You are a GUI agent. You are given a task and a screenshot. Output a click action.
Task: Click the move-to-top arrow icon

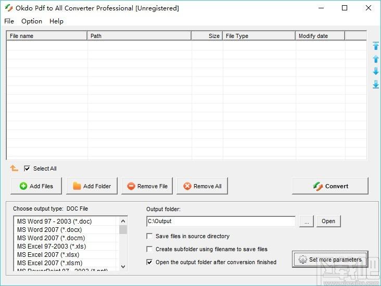376,46
